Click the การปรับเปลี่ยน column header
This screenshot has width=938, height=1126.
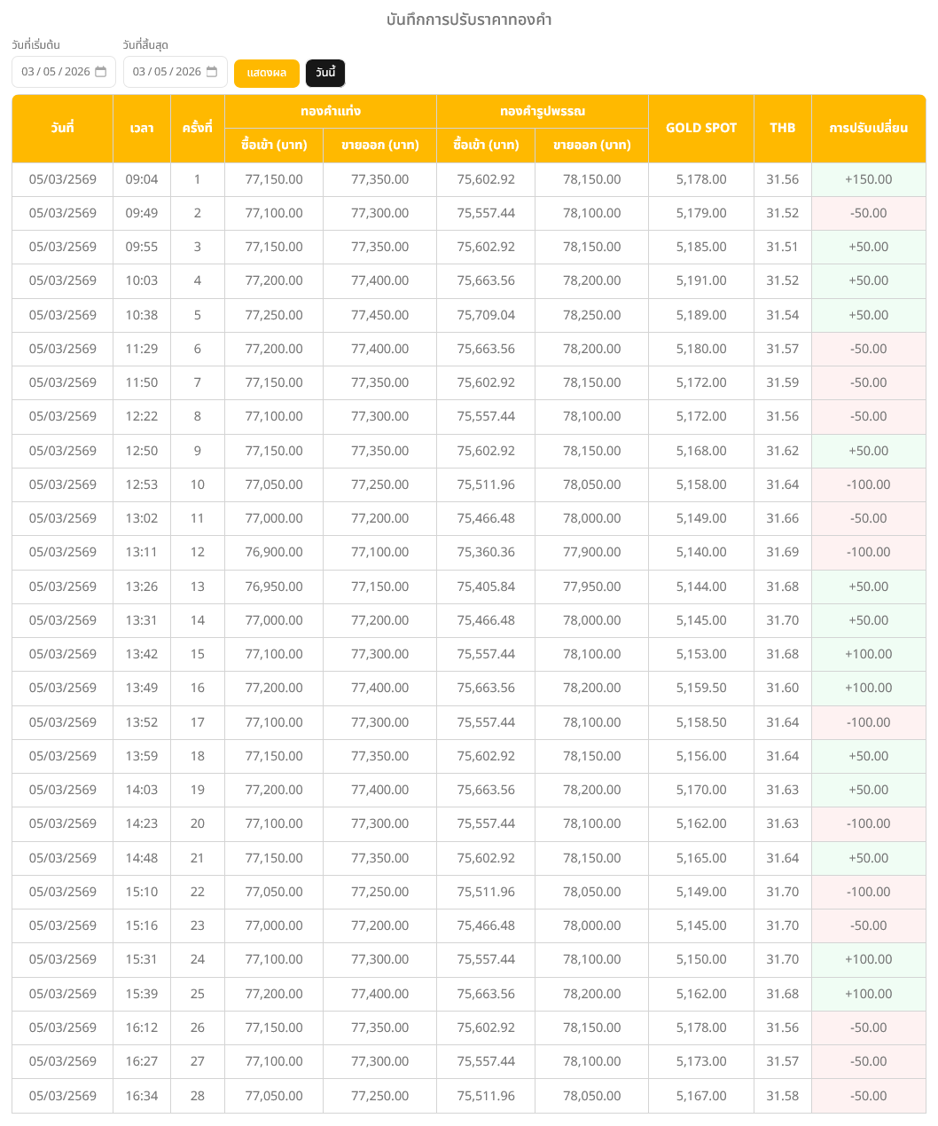868,128
